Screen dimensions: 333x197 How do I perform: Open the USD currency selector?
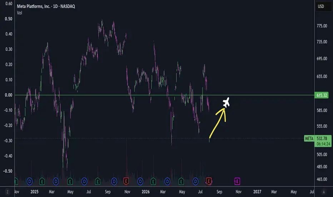(323, 6)
